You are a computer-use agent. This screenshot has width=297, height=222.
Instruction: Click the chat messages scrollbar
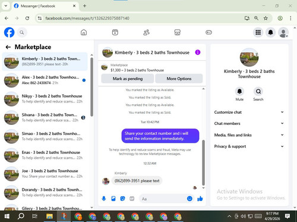(x=203, y=163)
